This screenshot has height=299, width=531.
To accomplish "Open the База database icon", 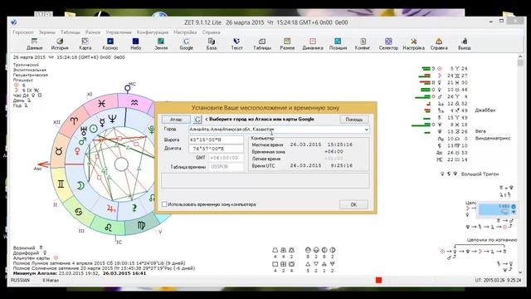I will point(212,44).
